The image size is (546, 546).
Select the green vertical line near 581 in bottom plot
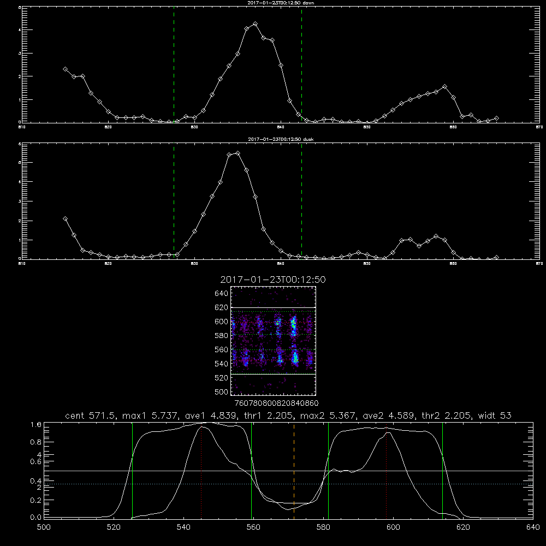[328, 470]
